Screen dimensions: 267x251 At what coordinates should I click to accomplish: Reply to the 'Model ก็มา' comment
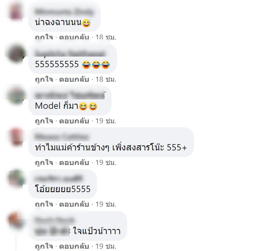coord(74,121)
